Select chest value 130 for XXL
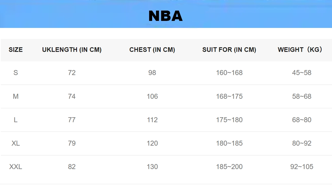332x187 pixels. [152, 167]
